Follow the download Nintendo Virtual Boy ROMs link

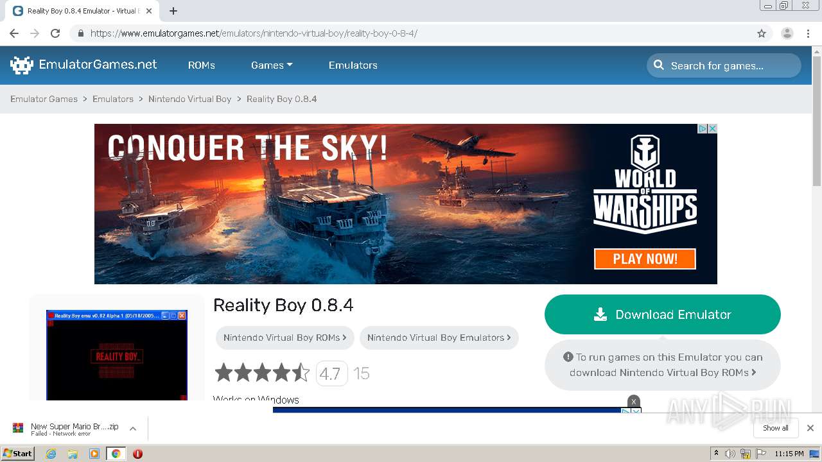point(663,372)
